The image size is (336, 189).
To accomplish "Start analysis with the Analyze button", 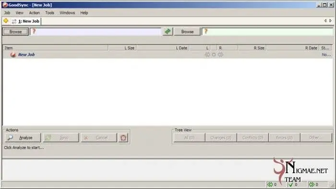I will click(23, 138).
